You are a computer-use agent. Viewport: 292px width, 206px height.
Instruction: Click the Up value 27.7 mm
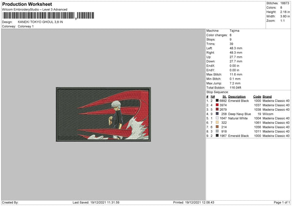point(236,57)
